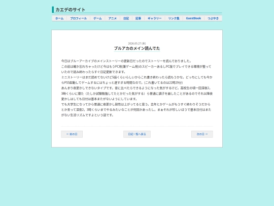Open the 記事 menu link
Screen dimensions: 274x206
pos(138,18)
